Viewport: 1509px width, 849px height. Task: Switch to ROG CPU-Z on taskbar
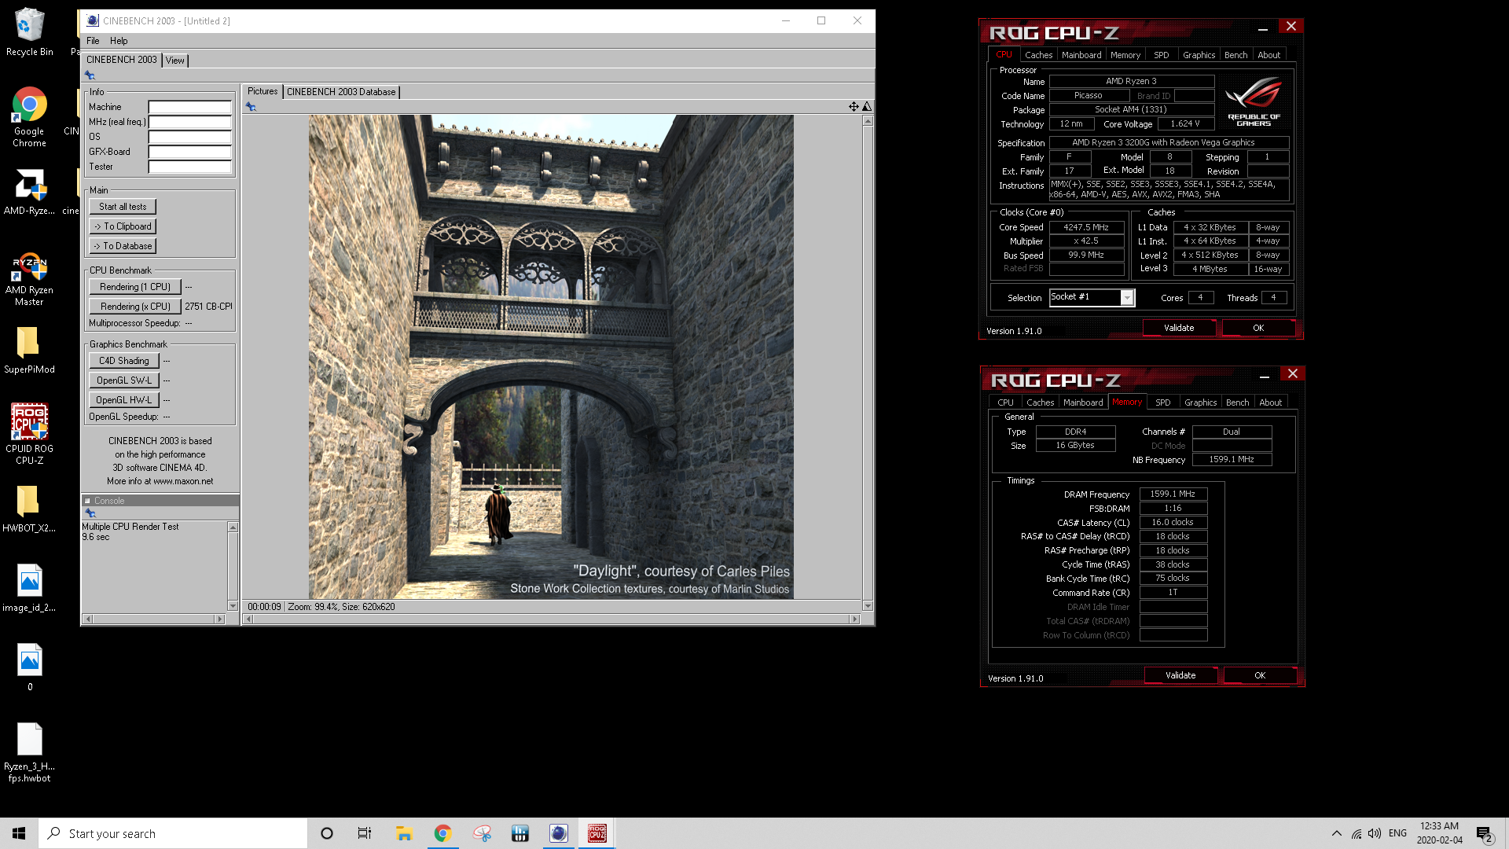coord(597,833)
